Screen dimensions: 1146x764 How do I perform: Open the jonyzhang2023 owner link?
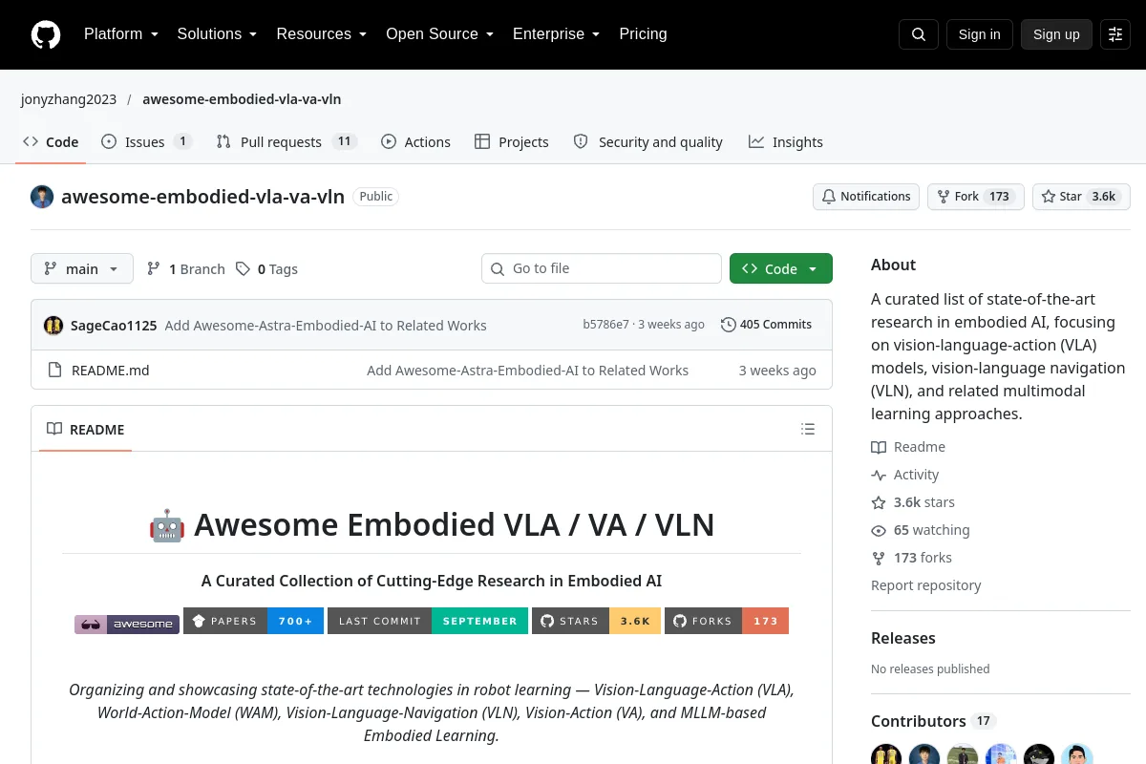click(69, 99)
